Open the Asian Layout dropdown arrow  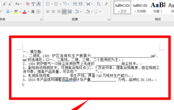click(x=92, y=4)
